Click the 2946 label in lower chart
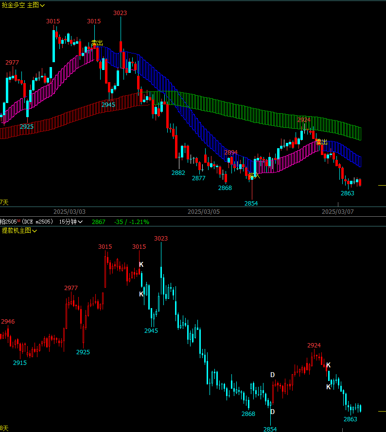The height and width of the screenshot is (432, 386). (x=8, y=322)
